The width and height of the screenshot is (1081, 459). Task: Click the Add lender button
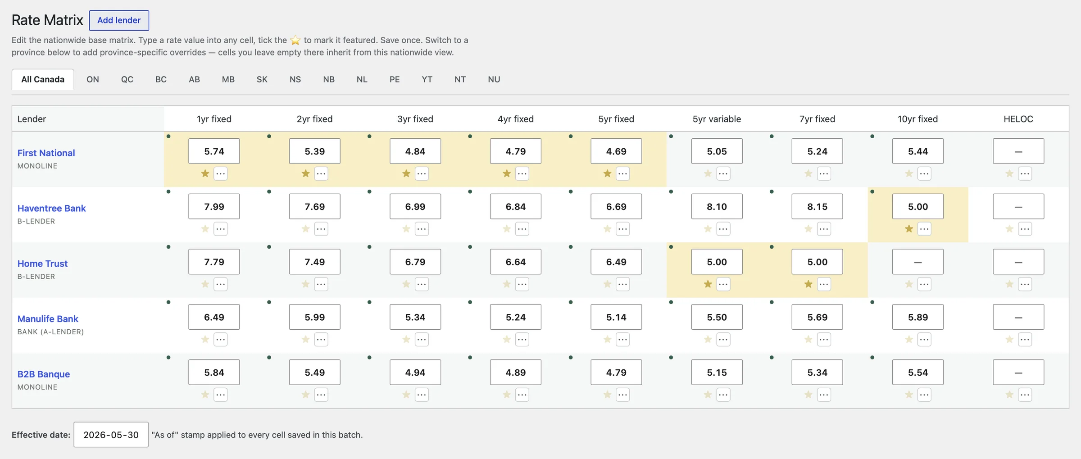(x=119, y=20)
